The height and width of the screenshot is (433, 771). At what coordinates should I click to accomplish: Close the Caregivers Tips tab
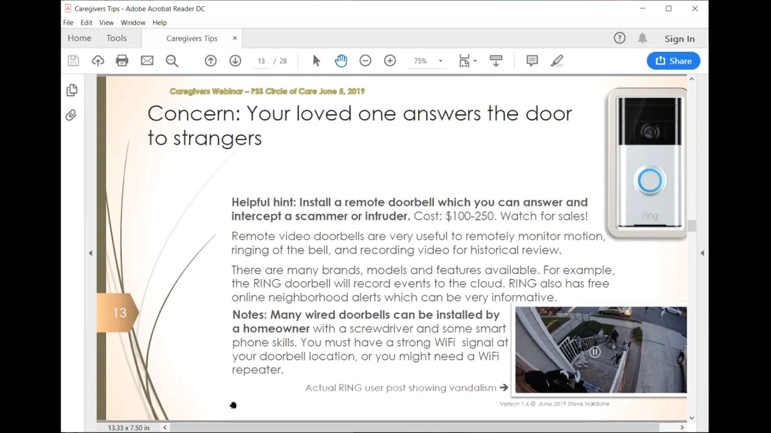tap(234, 38)
